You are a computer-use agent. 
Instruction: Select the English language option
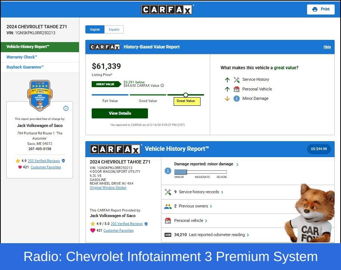[x=95, y=29]
